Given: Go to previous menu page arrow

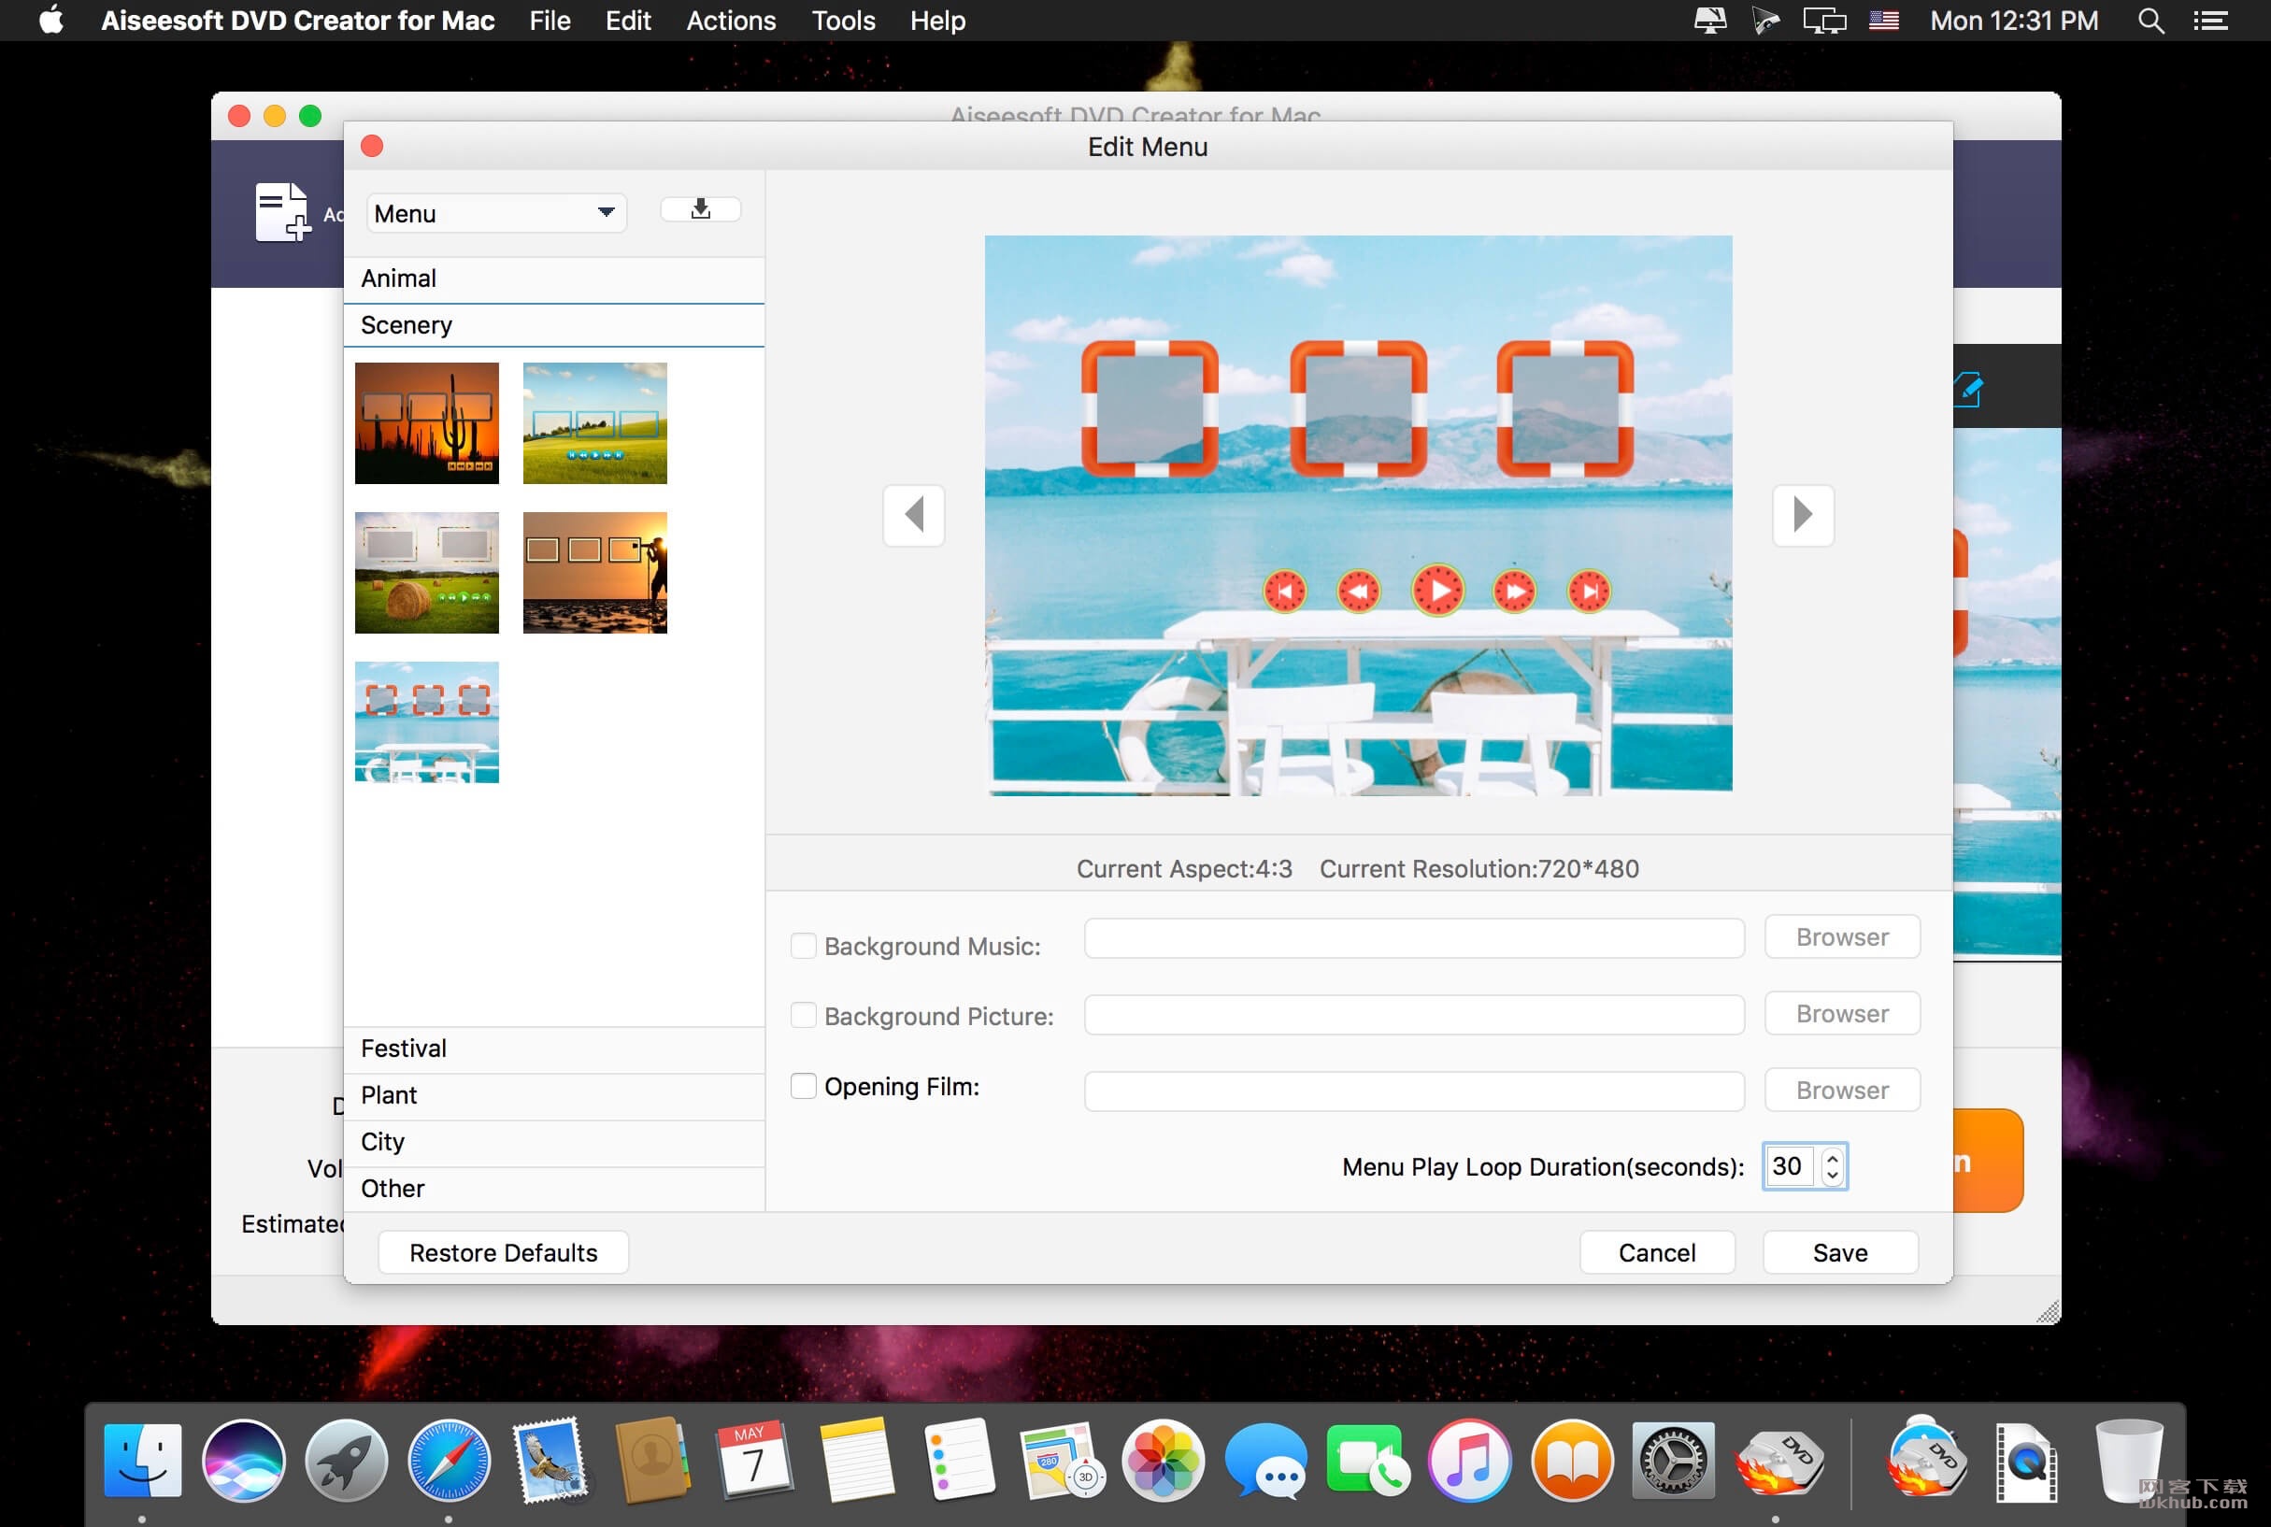Looking at the screenshot, I should (x=913, y=514).
